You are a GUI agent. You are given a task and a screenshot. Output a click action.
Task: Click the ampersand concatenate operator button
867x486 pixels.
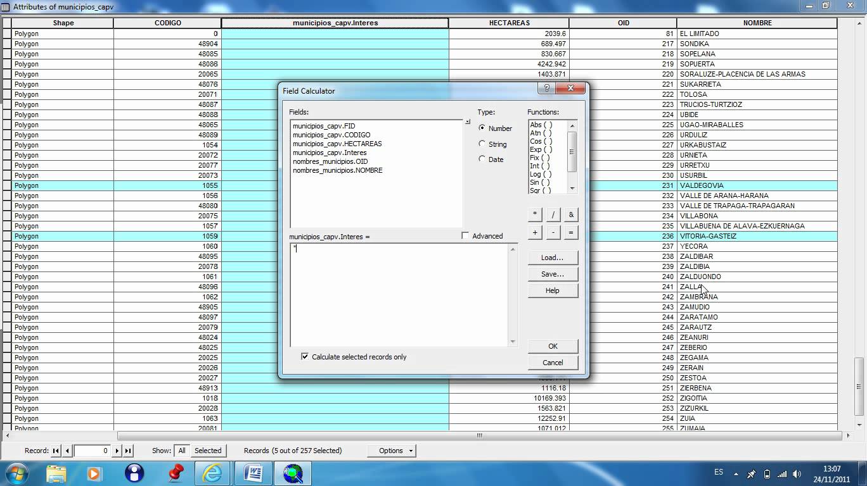570,215
